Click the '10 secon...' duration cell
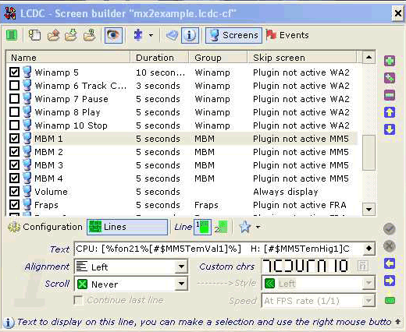 click(x=160, y=72)
